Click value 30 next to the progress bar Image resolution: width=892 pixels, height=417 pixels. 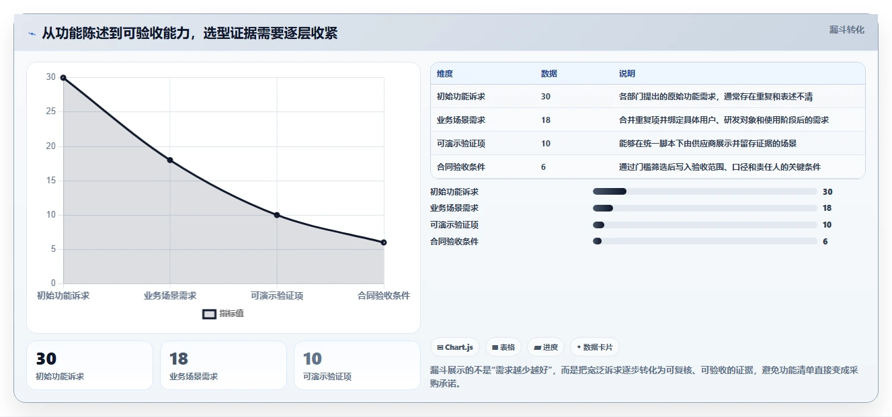click(827, 191)
